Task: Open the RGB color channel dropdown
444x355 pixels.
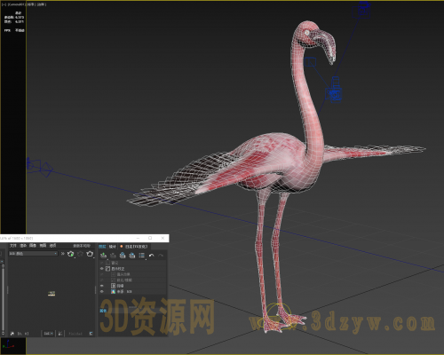Action: [33, 254]
